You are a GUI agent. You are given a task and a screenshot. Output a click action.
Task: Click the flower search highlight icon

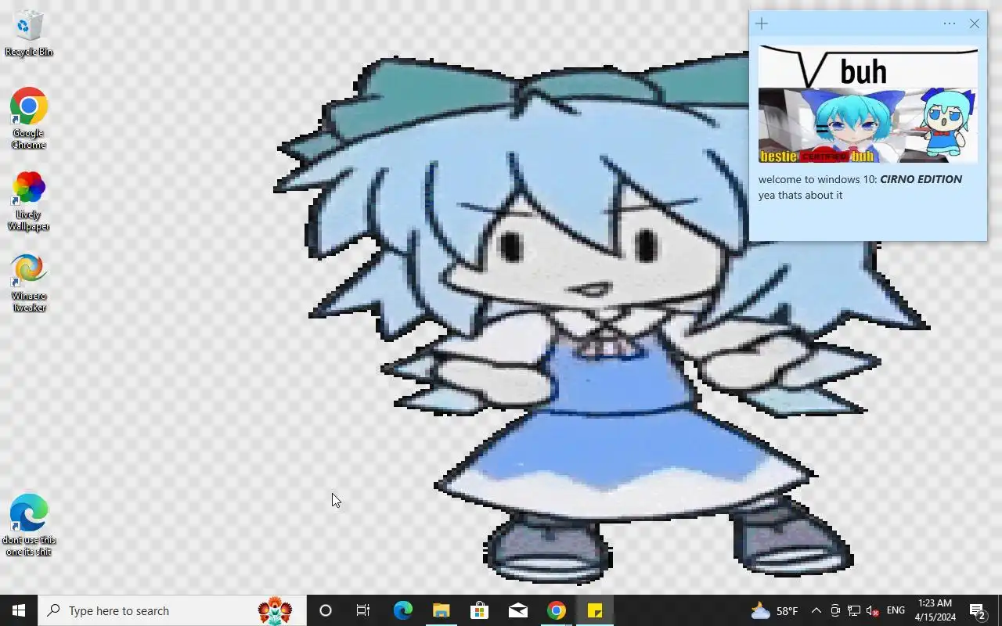click(275, 610)
